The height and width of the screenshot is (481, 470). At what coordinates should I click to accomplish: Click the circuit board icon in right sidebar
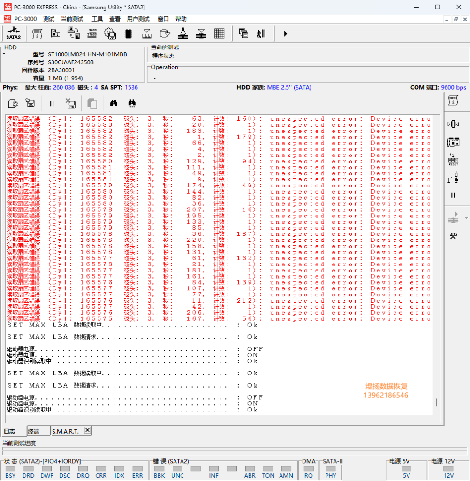click(x=453, y=142)
